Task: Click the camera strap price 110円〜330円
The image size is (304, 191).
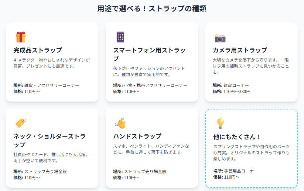Action: [237, 92]
